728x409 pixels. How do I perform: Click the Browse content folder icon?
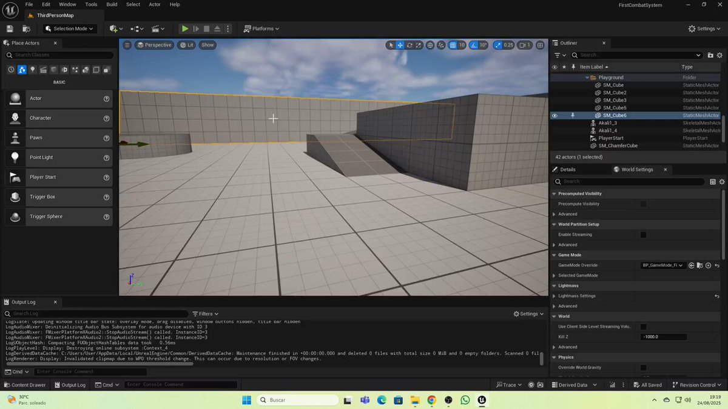point(26,28)
